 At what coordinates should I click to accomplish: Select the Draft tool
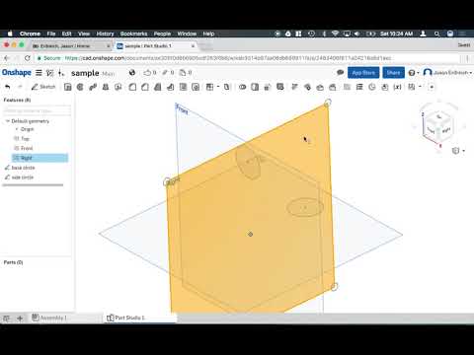158,87
